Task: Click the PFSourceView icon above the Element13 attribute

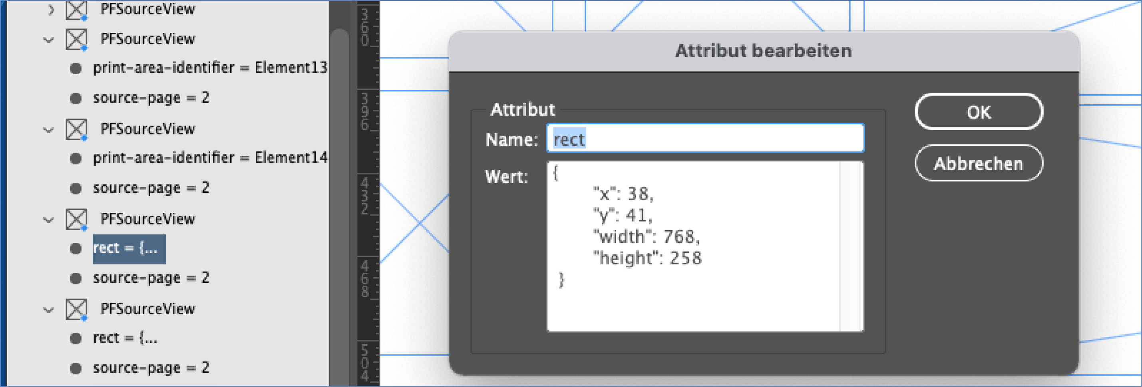Action: pos(76,40)
